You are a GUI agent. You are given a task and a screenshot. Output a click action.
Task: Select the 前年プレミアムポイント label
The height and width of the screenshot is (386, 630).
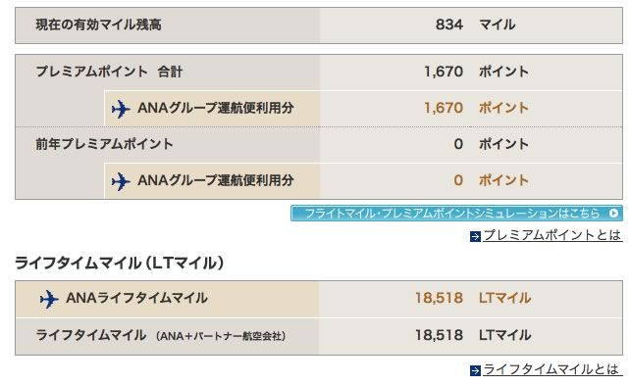click(x=104, y=144)
